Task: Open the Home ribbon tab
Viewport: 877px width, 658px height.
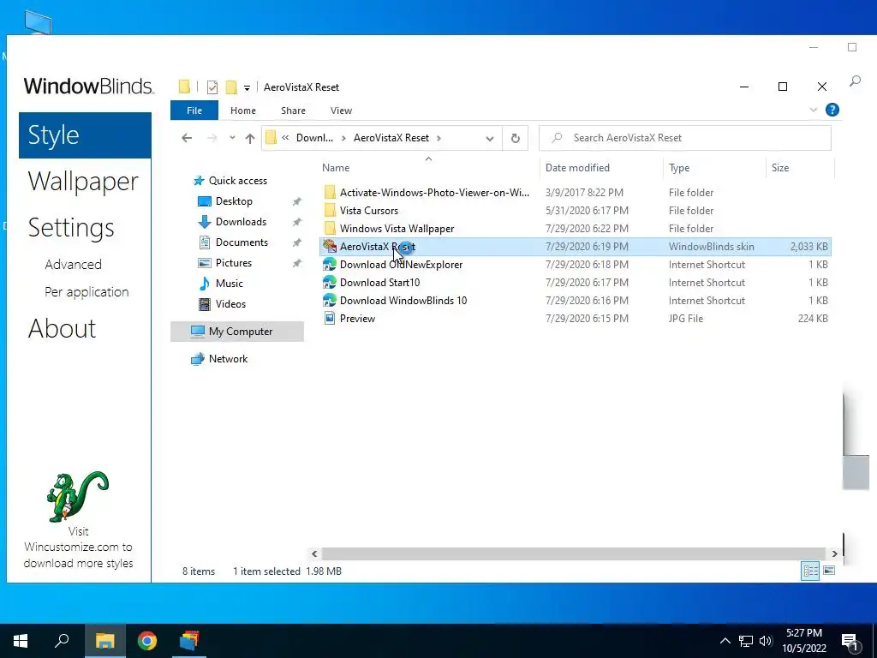Action: click(242, 111)
